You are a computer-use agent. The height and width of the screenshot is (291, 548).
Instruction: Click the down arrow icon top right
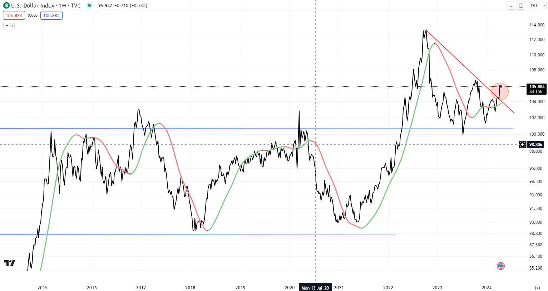(x=511, y=5)
